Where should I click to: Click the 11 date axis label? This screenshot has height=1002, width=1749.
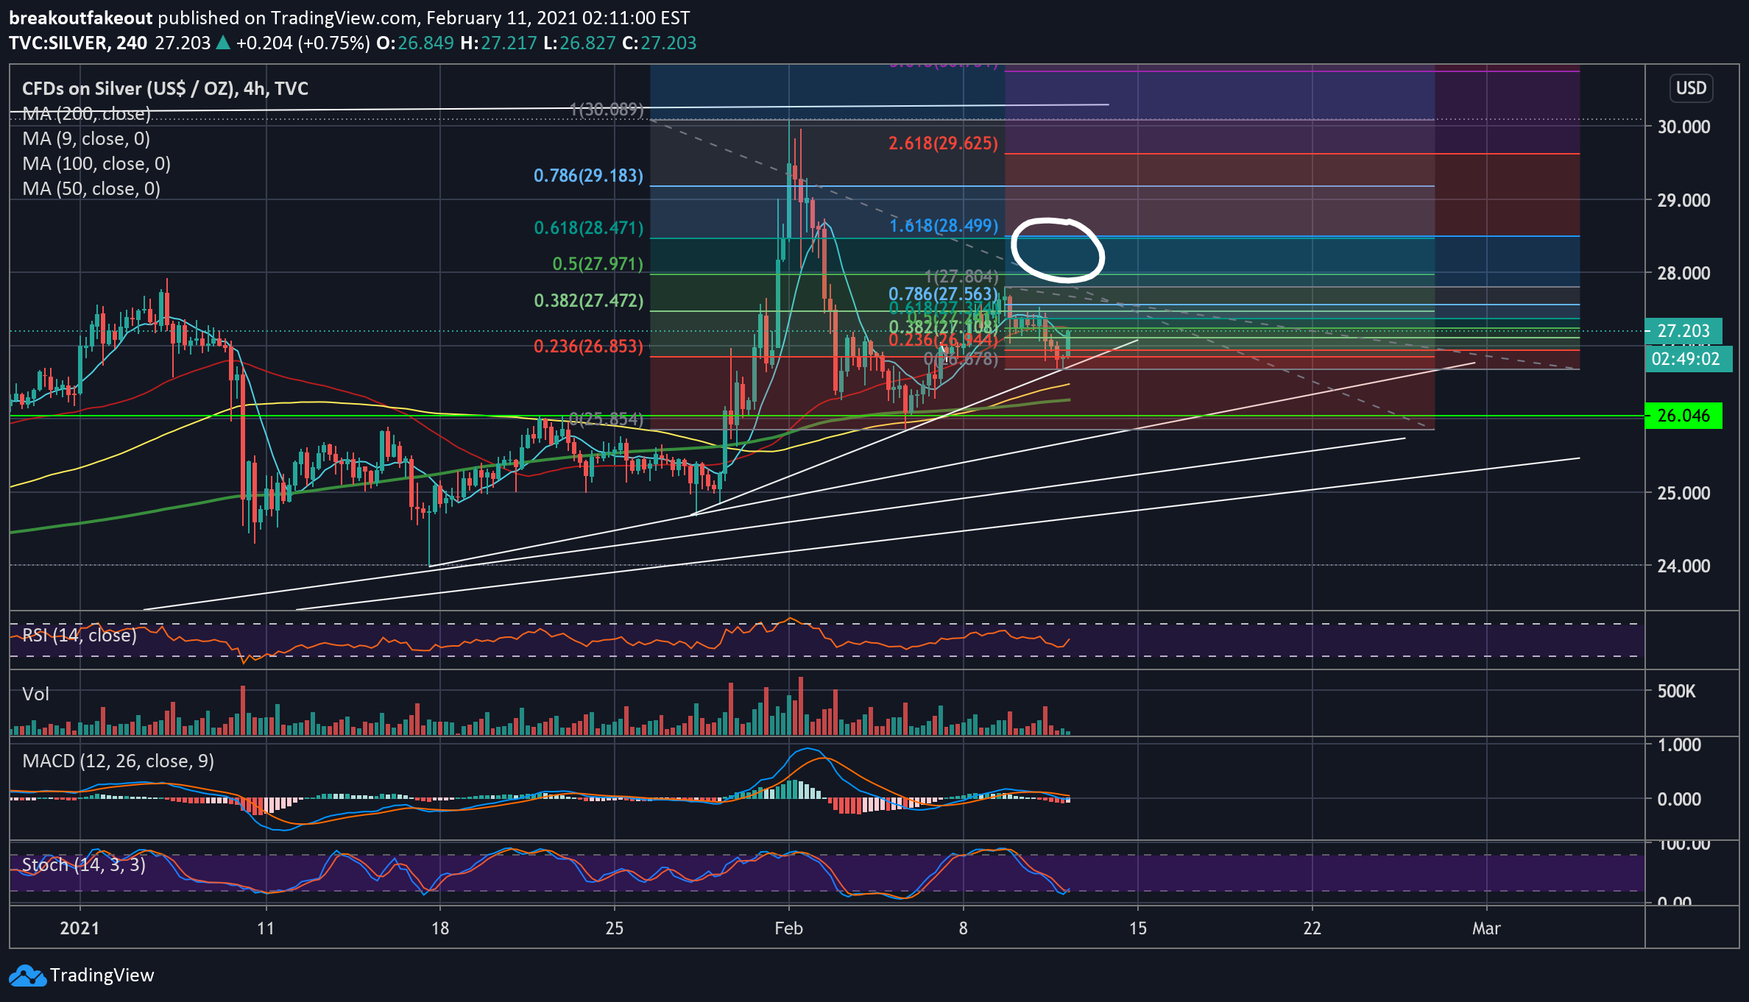(x=266, y=928)
